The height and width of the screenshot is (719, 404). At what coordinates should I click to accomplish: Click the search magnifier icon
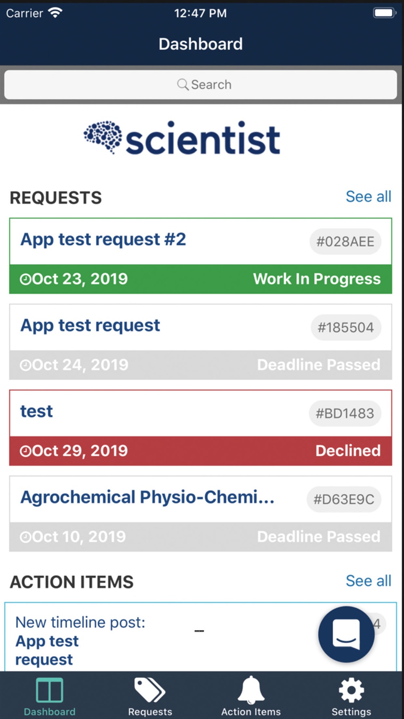pyautogui.click(x=183, y=85)
